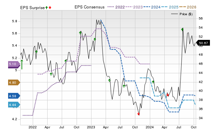Click the purple 5.10 consensus value tag
Image resolution: width=216 pixels, height=129 pixels.
click(x=14, y=64)
